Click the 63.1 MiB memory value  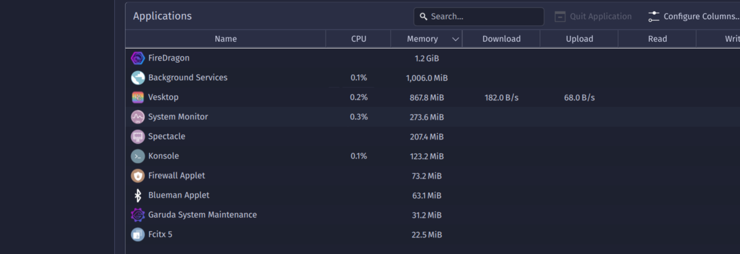pyautogui.click(x=427, y=195)
